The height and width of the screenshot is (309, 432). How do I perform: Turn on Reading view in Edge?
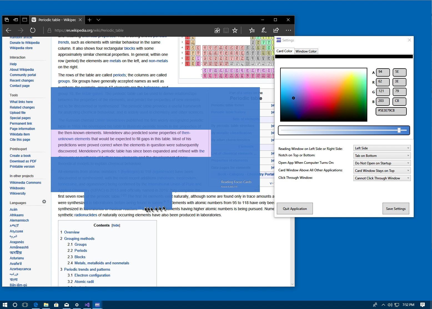click(226, 30)
